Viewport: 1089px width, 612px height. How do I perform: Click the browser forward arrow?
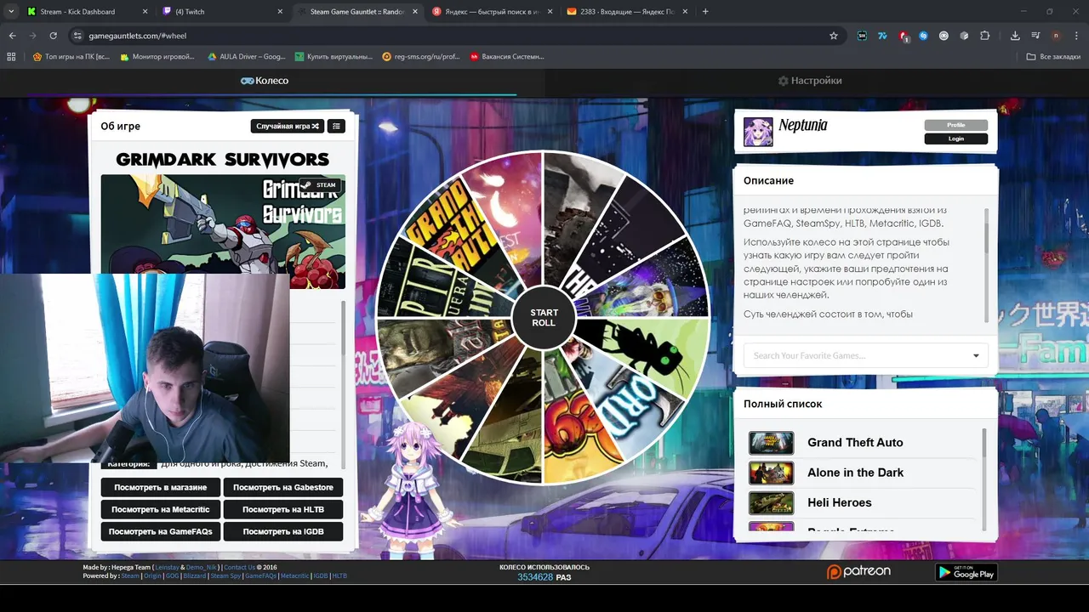32,36
